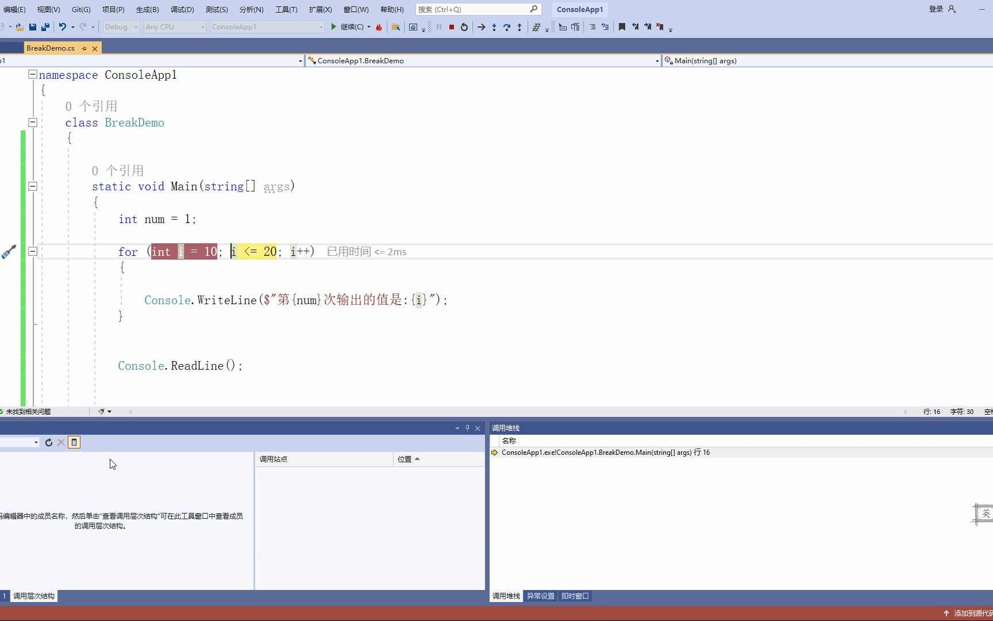
Task: Close the call hierarchy panel
Action: (478, 428)
